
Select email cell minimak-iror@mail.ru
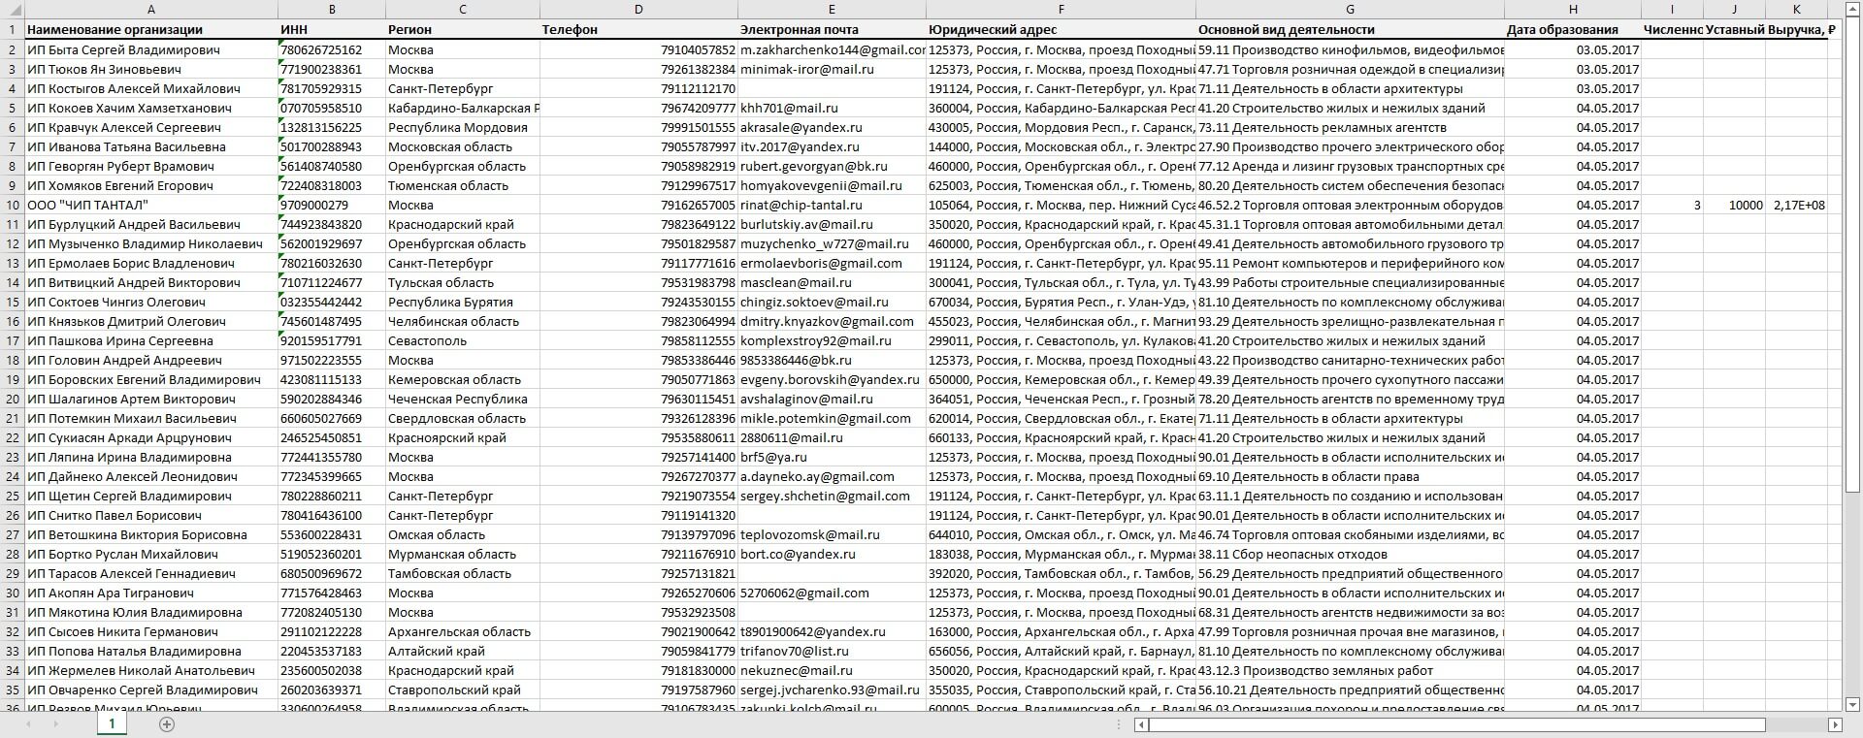click(832, 69)
